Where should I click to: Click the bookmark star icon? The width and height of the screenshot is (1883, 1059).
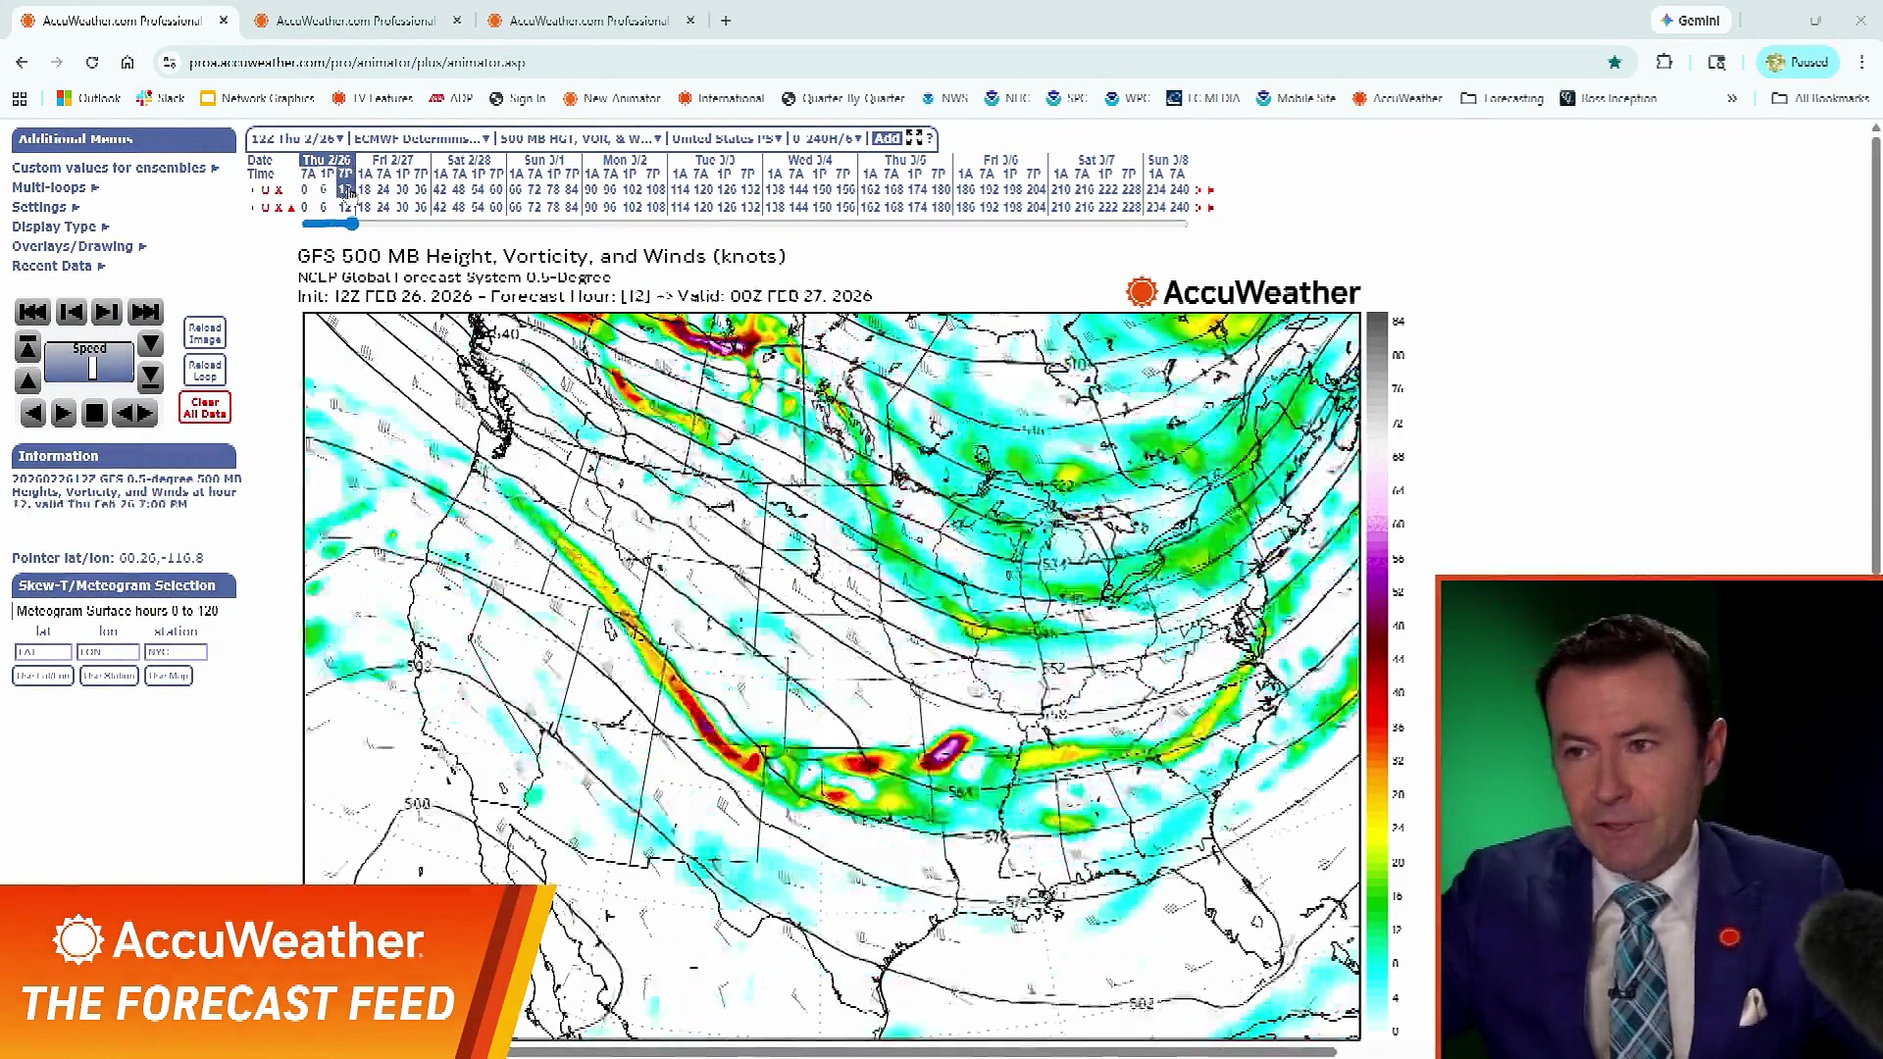(1614, 62)
